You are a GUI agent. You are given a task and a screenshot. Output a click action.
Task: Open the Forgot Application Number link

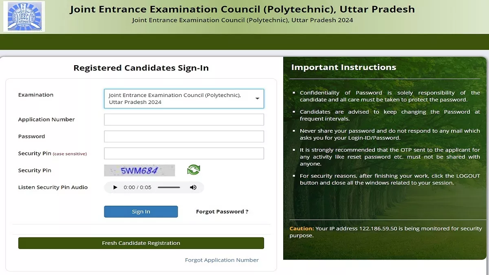point(222,260)
